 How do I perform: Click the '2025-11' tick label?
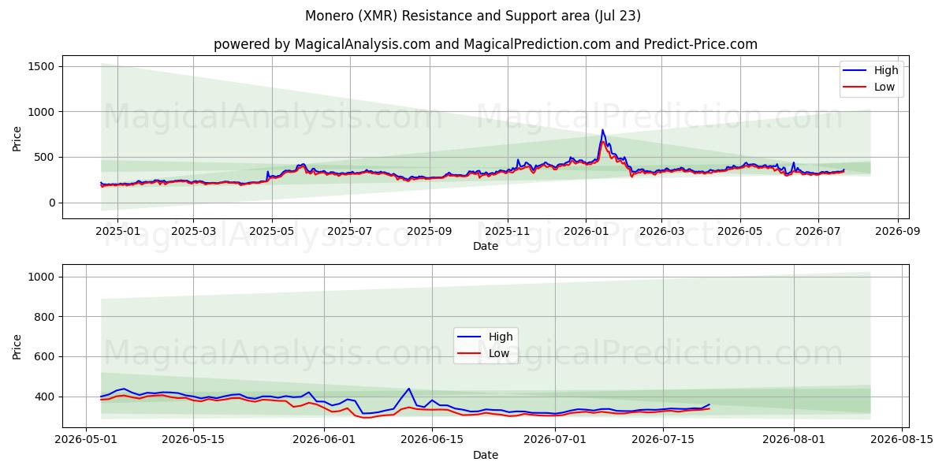(508, 232)
